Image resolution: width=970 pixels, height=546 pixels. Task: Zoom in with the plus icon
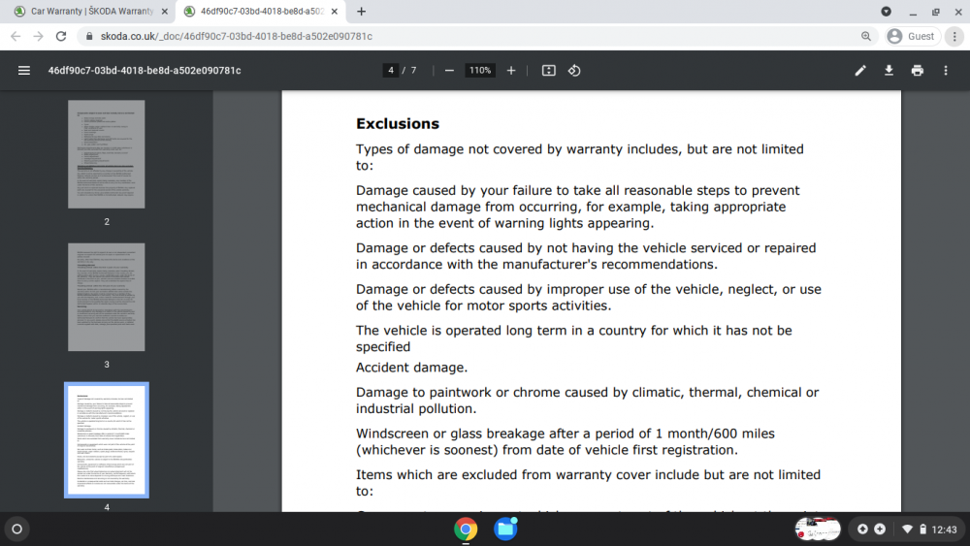click(x=511, y=71)
